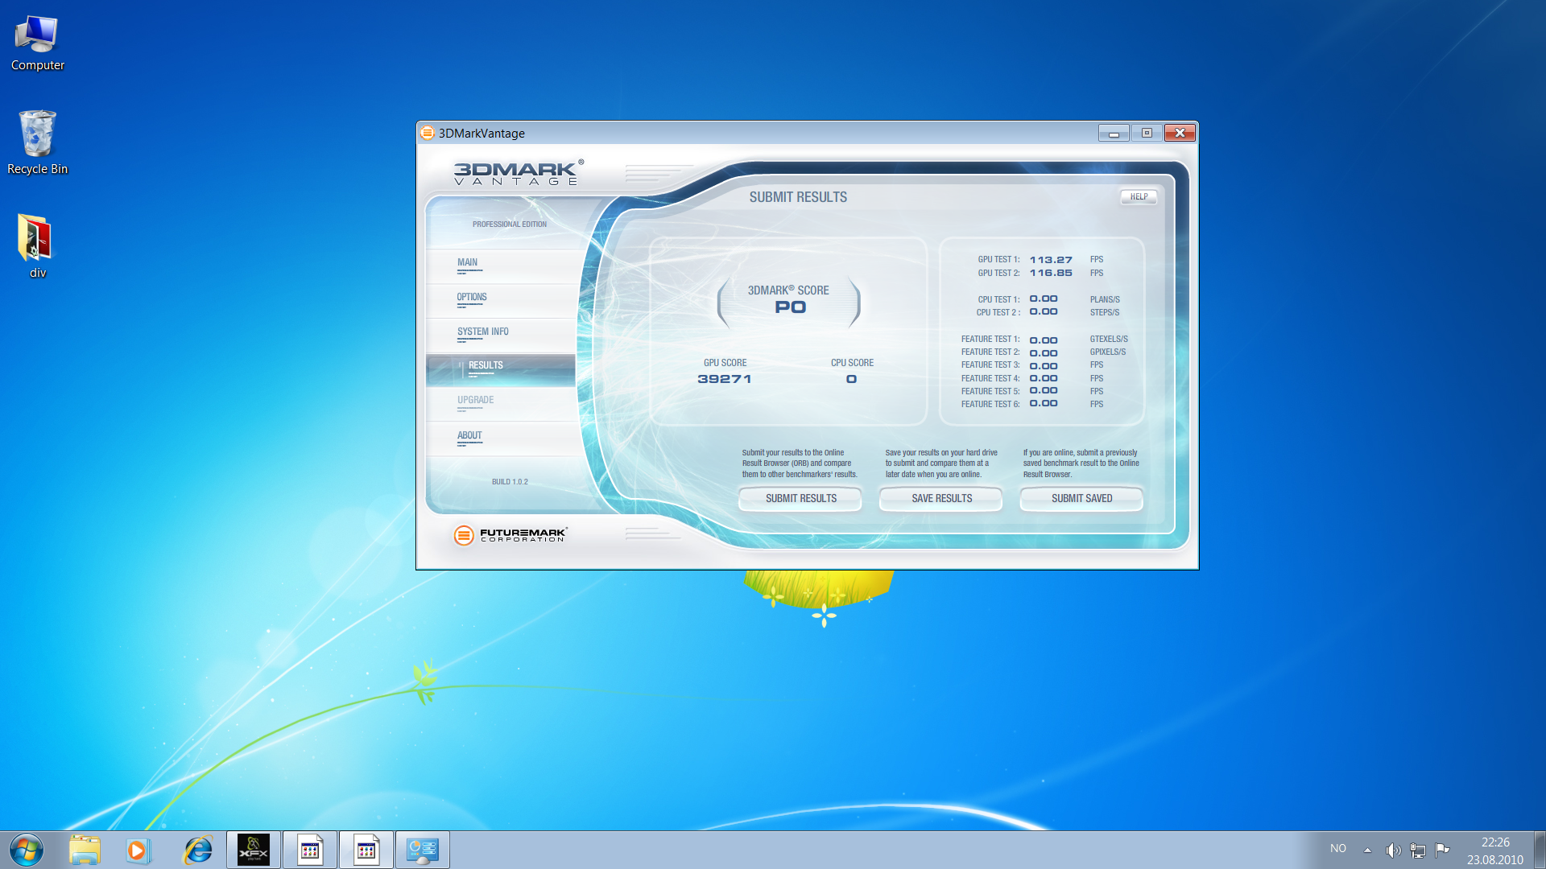
Task: Open the UPGRADE section
Action: click(501, 405)
